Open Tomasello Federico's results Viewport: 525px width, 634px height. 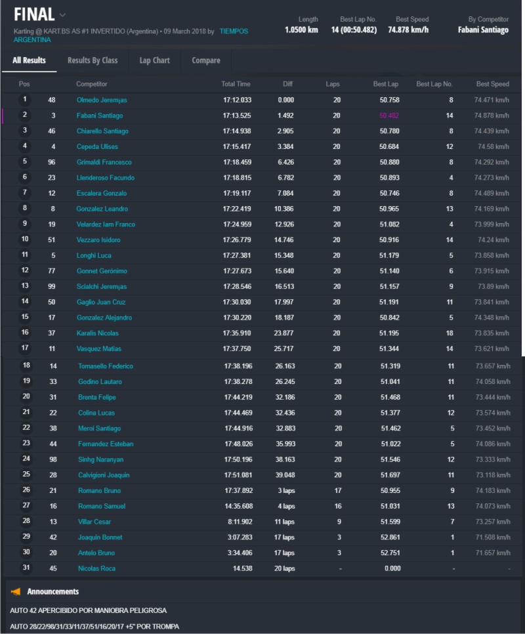[x=106, y=366]
